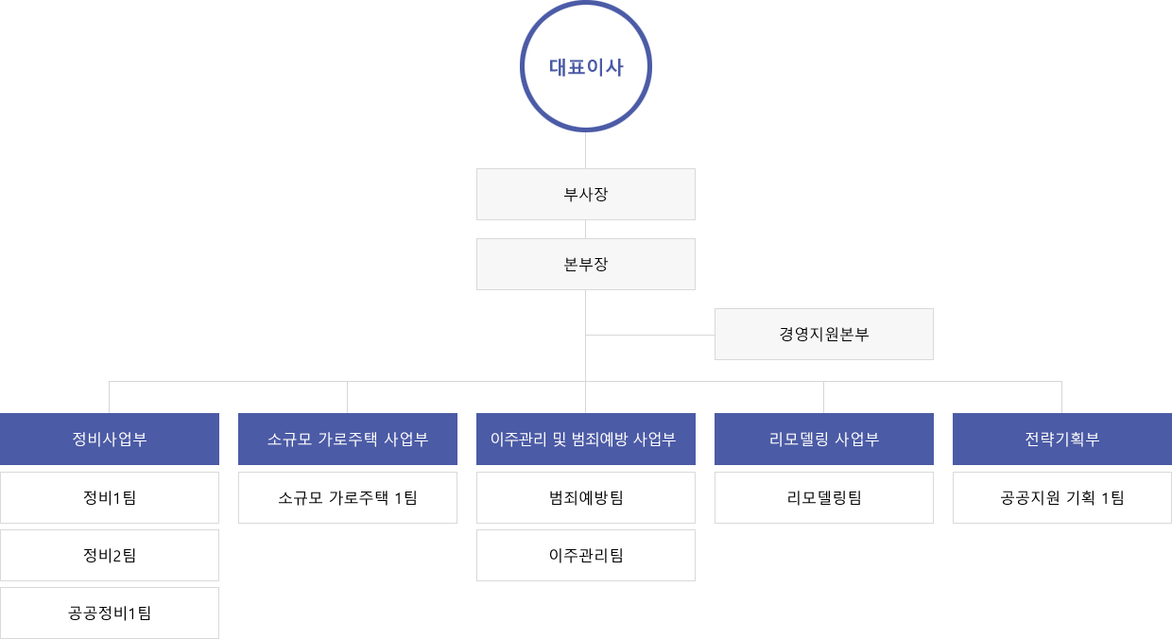Select the 본부장 box

586,264
